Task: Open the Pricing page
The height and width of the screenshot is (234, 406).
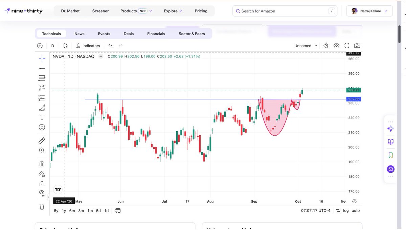Action: point(201,11)
